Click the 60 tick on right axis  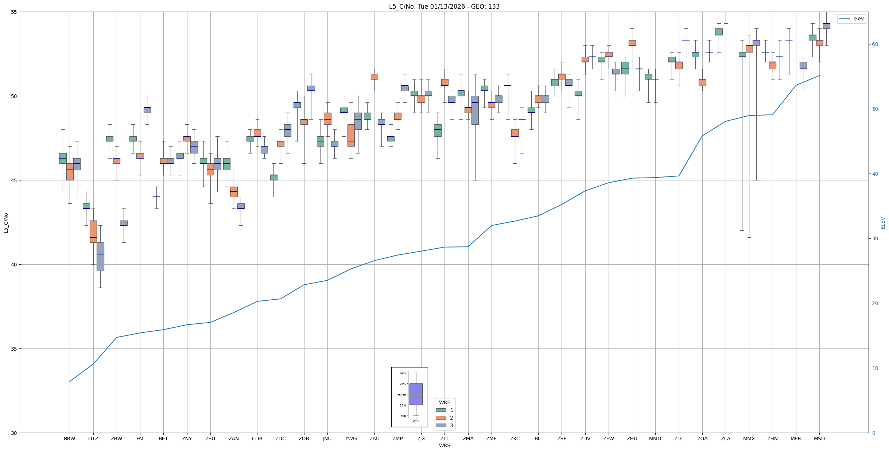pyautogui.click(x=875, y=44)
